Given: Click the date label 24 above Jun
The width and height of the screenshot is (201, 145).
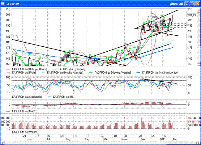Looking at the screenshot, I should point(24,136).
